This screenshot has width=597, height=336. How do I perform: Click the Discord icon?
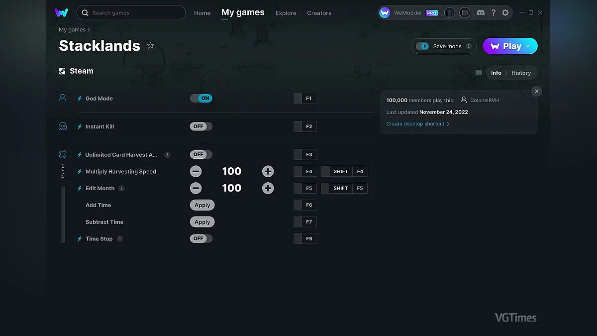coord(481,12)
